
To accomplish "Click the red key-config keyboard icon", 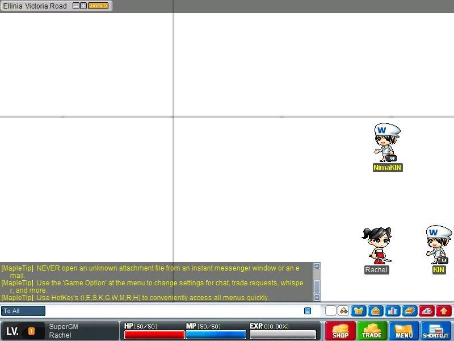I will click(x=427, y=311).
